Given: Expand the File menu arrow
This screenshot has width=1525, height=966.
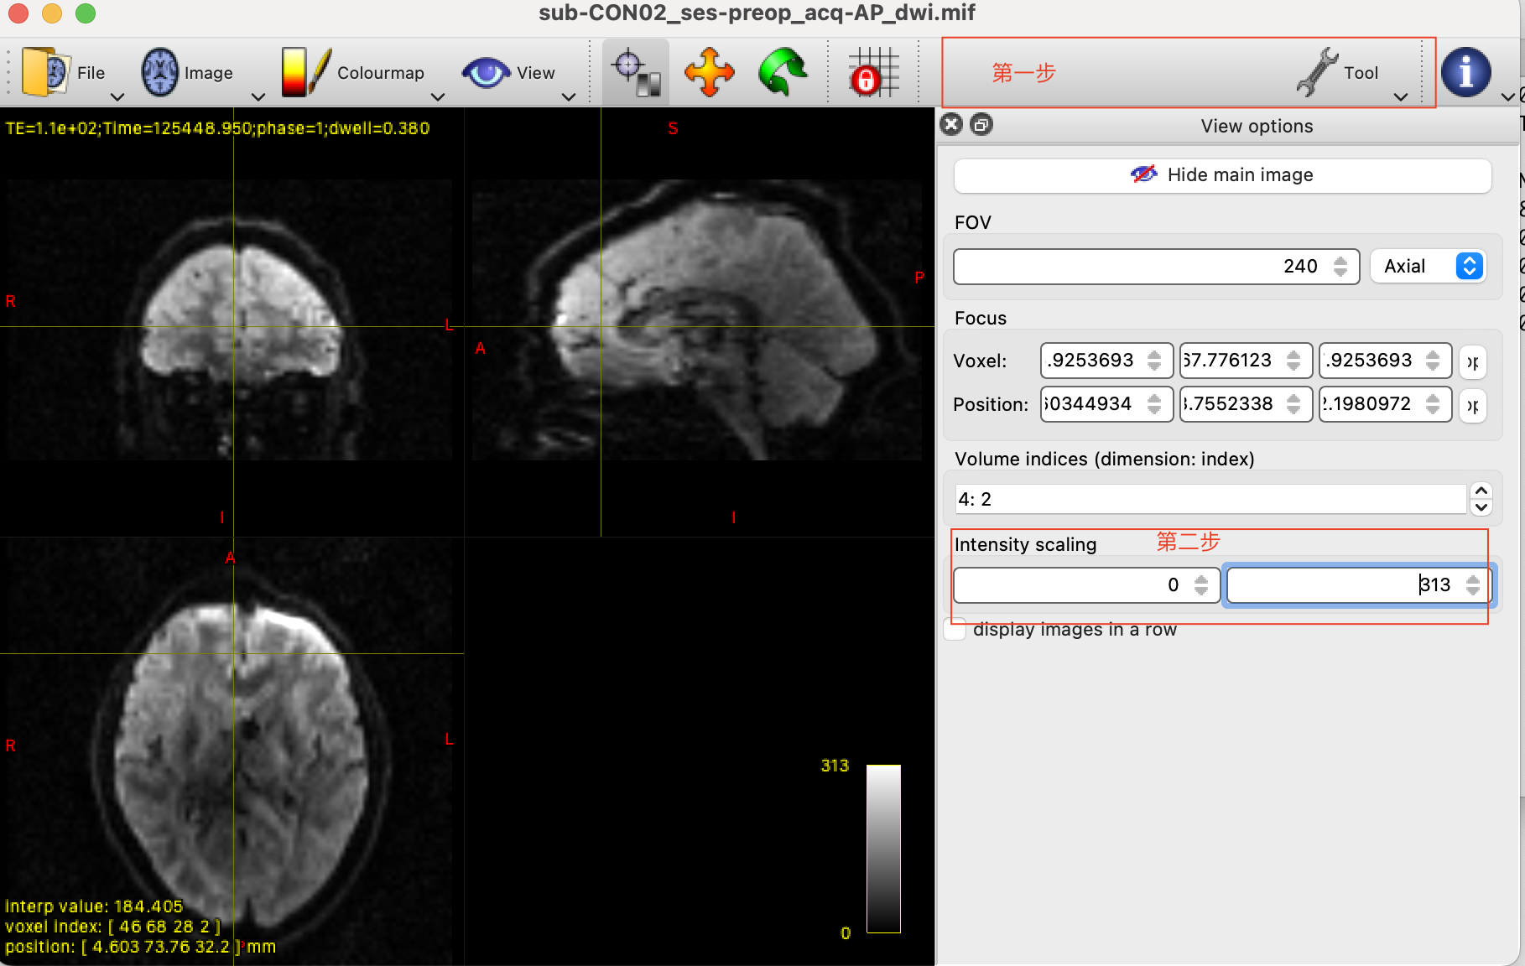Looking at the screenshot, I should coord(117,96).
